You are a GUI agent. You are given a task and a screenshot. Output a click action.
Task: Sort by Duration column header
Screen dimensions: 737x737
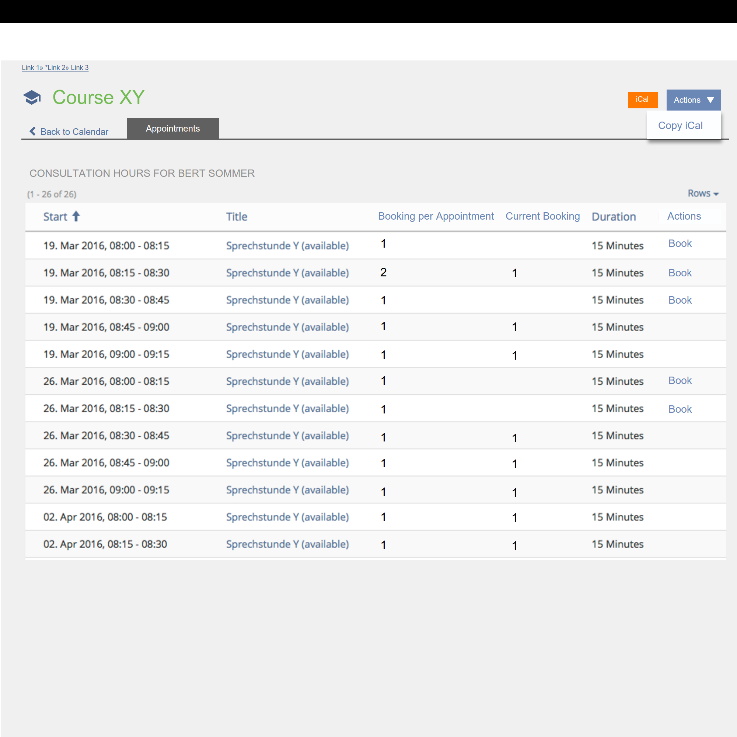(614, 217)
